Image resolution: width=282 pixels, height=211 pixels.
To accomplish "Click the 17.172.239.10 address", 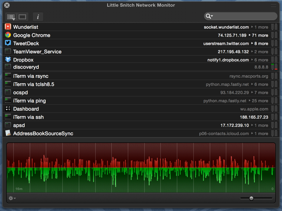I will 235,125.
